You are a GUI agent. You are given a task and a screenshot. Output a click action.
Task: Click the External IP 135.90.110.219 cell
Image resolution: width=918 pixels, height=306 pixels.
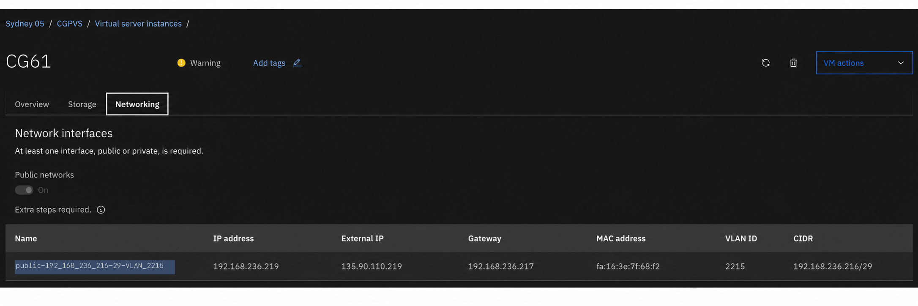[372, 266]
